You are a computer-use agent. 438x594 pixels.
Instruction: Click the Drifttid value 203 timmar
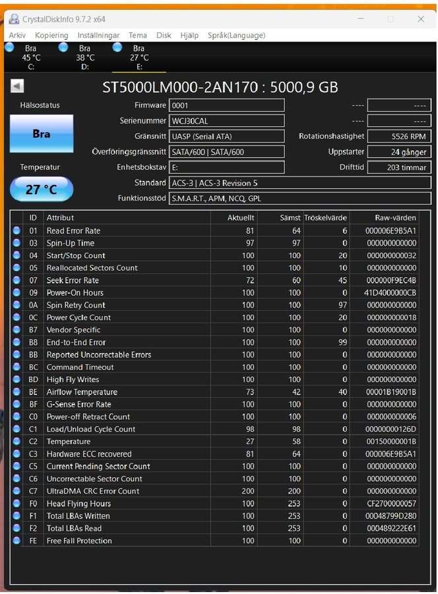click(x=399, y=168)
